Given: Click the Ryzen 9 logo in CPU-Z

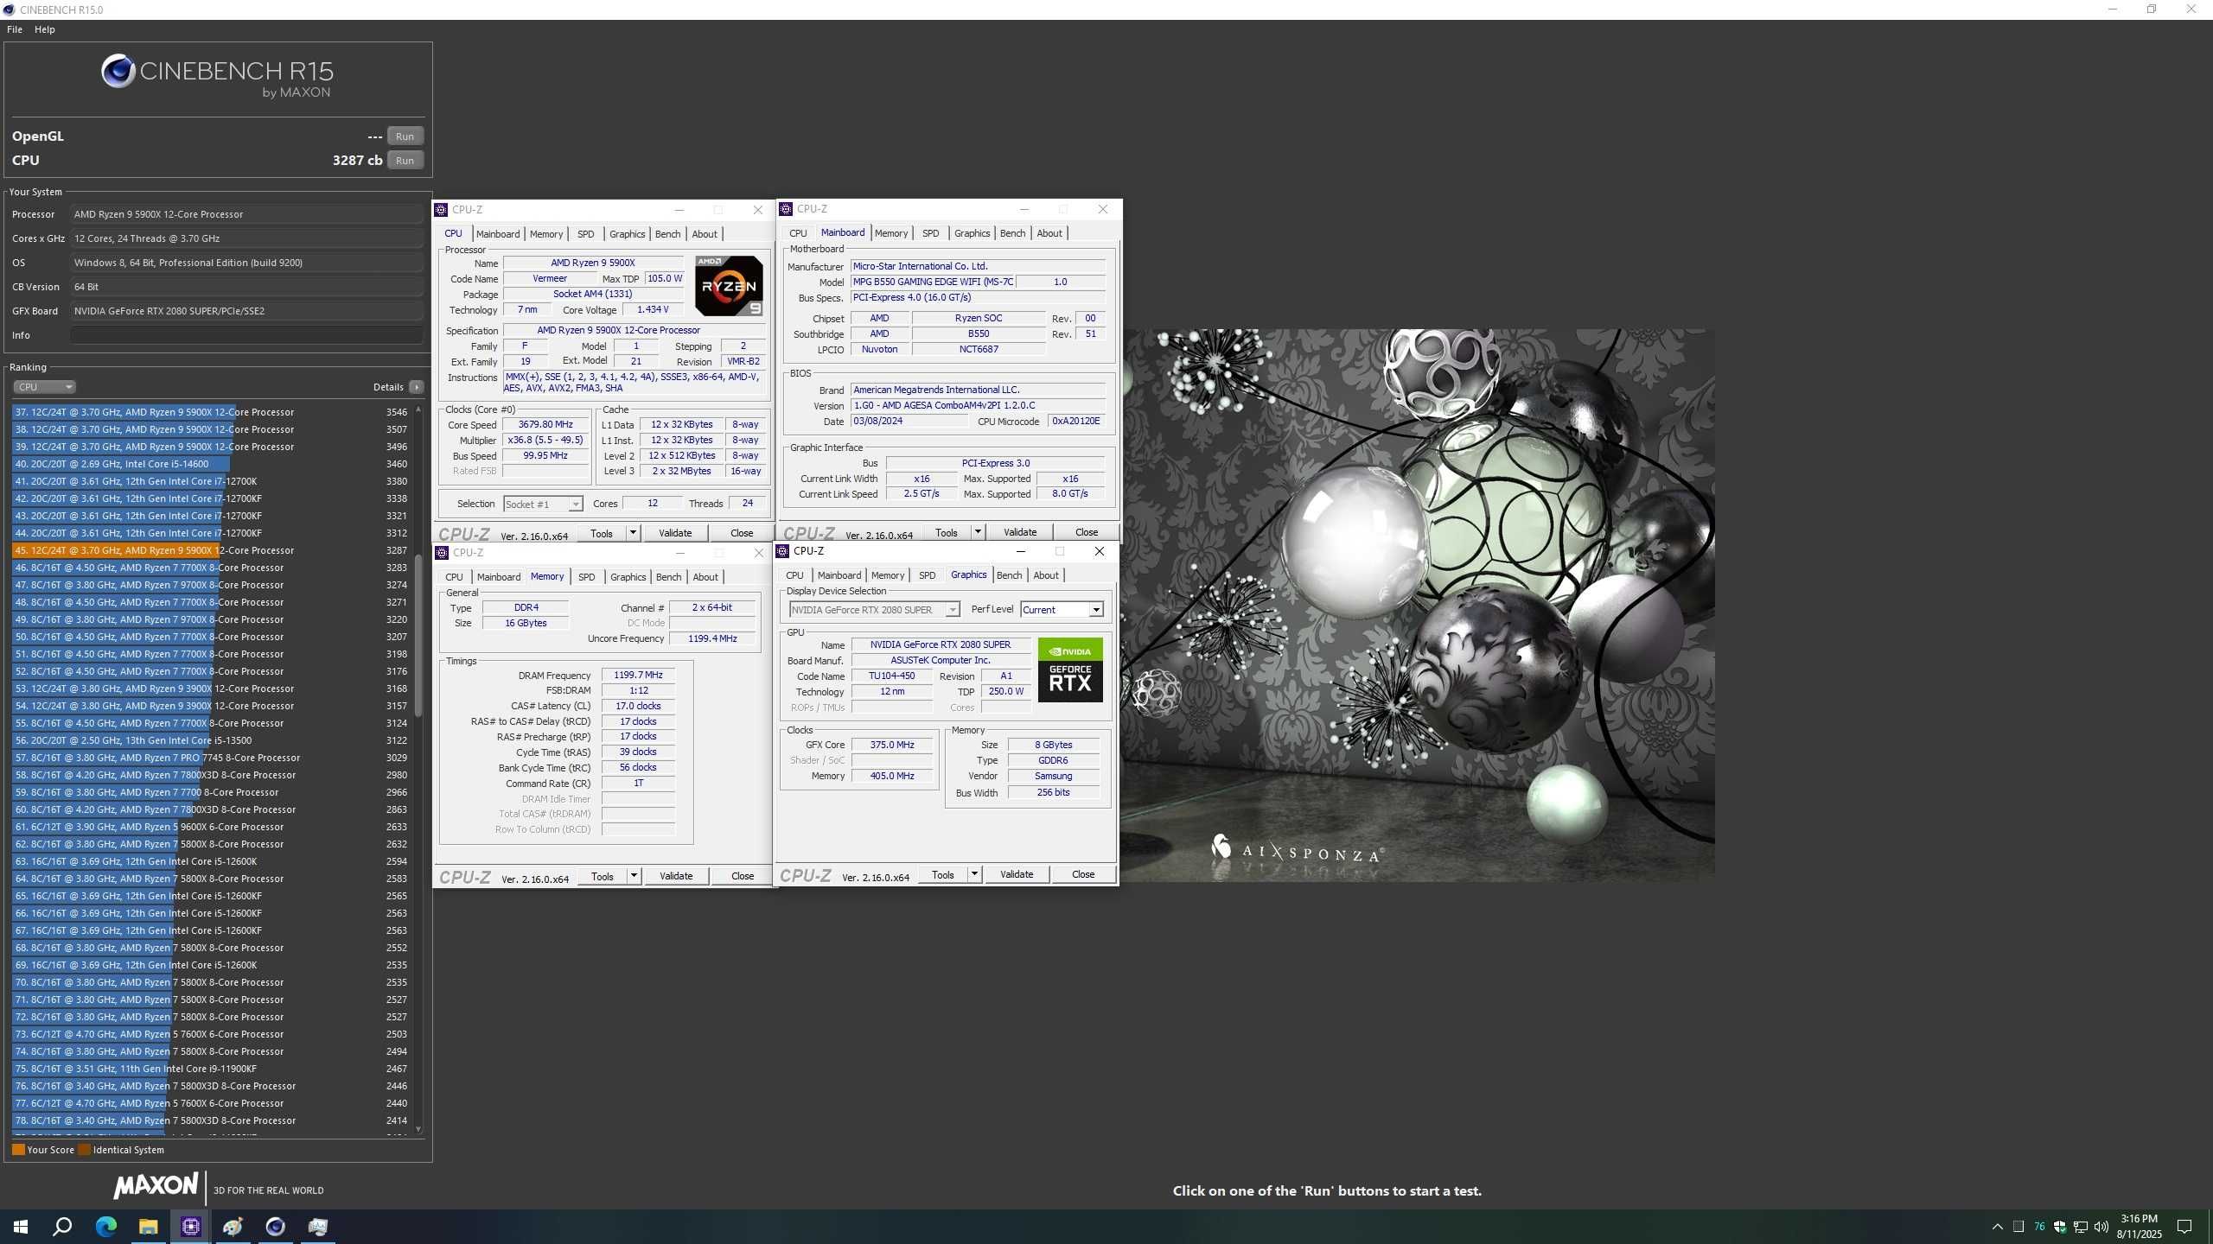Looking at the screenshot, I should 729,286.
